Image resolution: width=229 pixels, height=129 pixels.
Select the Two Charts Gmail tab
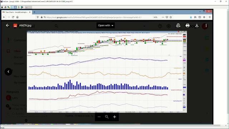pyautogui.click(x=16, y=12)
